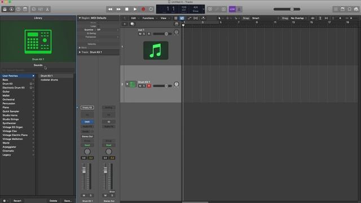Open the Loop Browser button
The image size is (361, 203).
pyautogui.click(x=350, y=9)
